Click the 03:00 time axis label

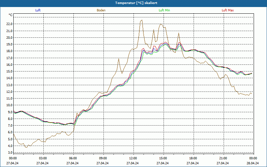[x=43, y=158]
